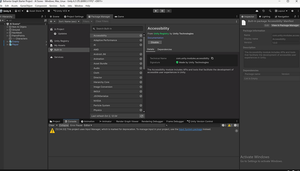Click the installed checkmark on the AI row
Image resolution: width=300 pixels, height=171 pixels.
pos(141,45)
